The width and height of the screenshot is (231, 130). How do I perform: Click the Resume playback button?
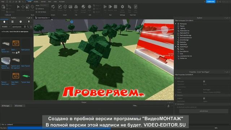[110, 7]
